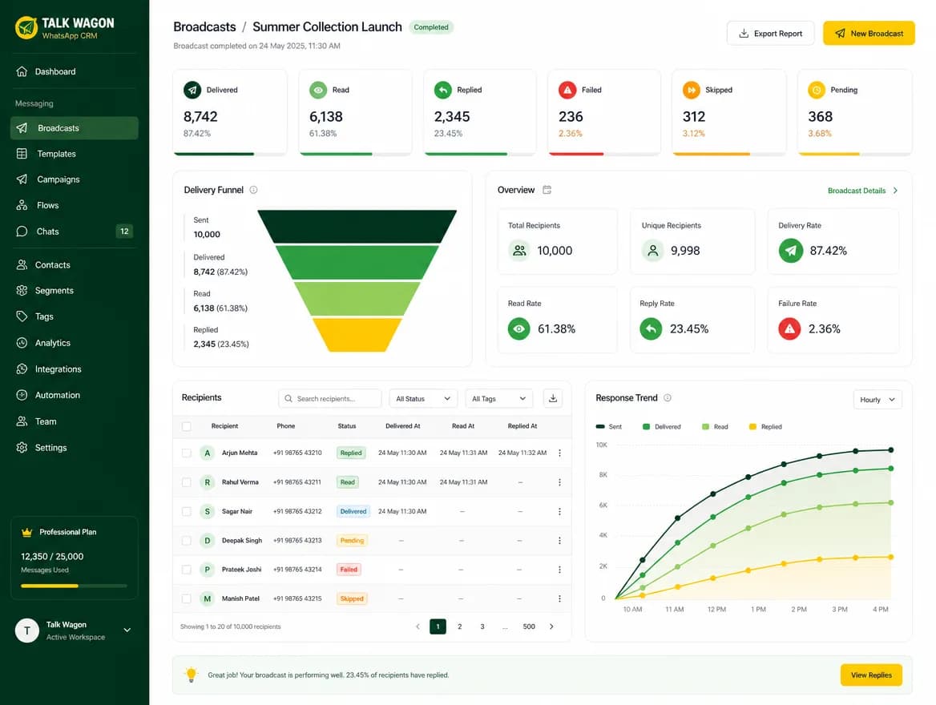Viewport: 936px width, 705px height.
Task: Click the View Replies button
Action: click(871, 675)
